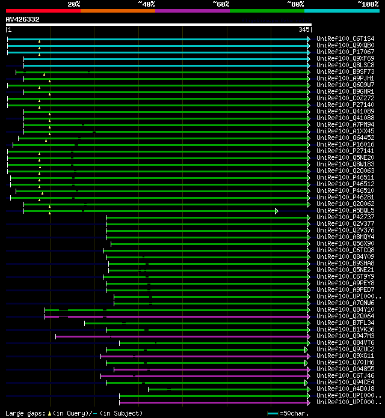This screenshot has height=418, width=385.
Task: Open the UniRef100_Q9XQB0 hit link
Action: point(345,45)
